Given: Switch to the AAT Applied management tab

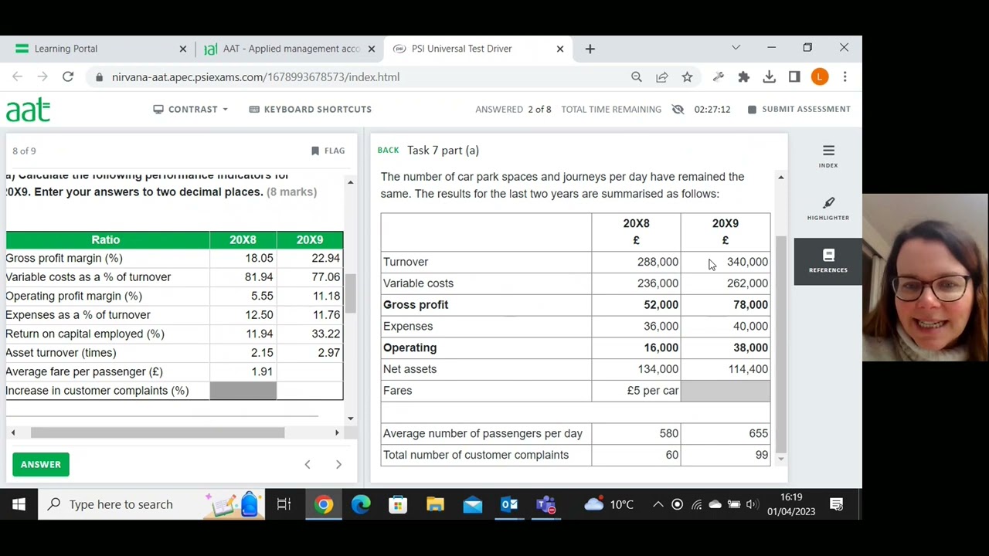Looking at the screenshot, I should [x=288, y=49].
